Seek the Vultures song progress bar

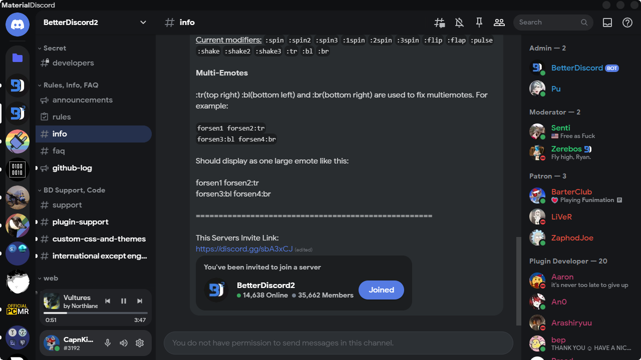pos(95,313)
